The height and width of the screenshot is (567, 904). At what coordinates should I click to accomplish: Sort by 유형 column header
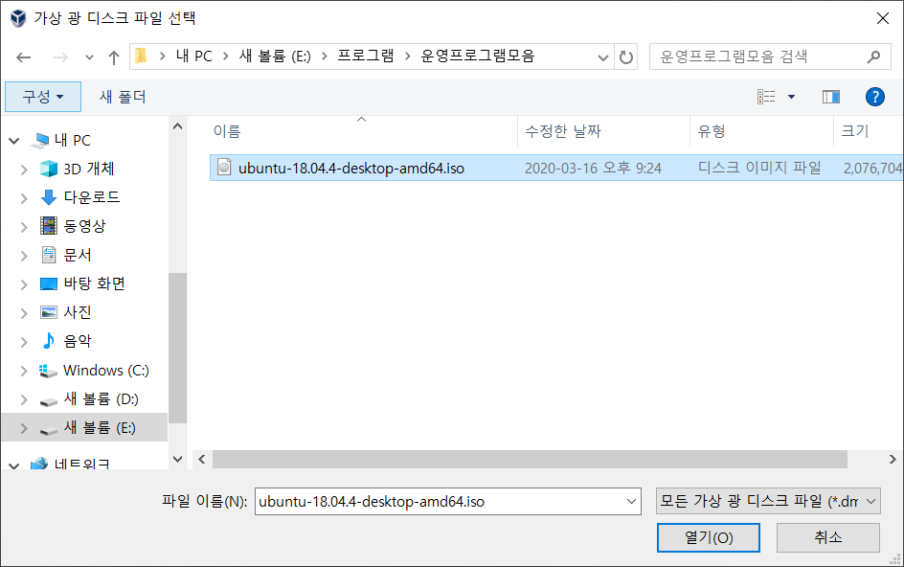click(711, 131)
